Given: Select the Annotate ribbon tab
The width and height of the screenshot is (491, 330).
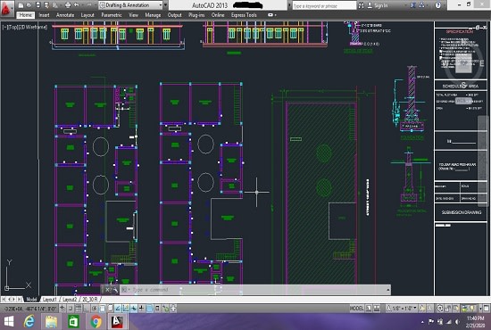Looking at the screenshot, I should [x=65, y=15].
